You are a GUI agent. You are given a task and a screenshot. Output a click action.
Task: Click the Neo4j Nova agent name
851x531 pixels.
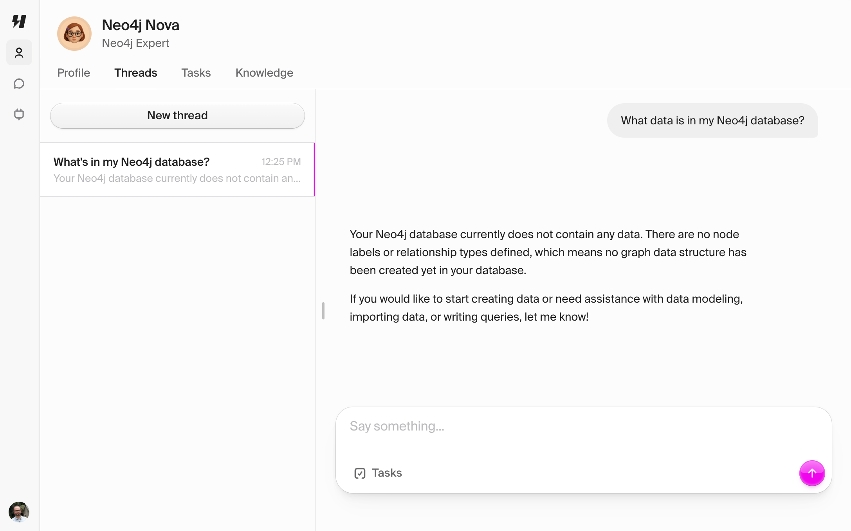(141, 25)
